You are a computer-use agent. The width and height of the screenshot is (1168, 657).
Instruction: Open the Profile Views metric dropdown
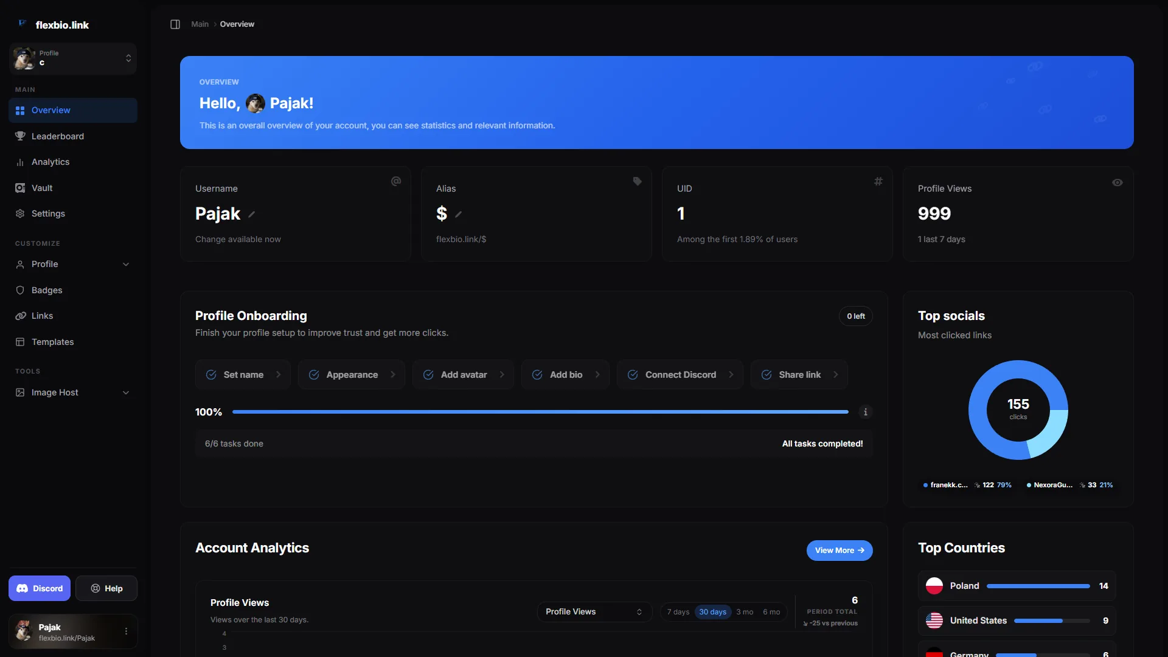click(x=594, y=612)
